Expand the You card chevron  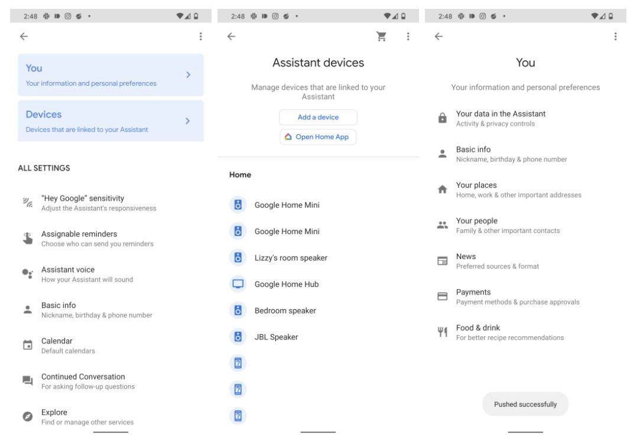tap(188, 75)
